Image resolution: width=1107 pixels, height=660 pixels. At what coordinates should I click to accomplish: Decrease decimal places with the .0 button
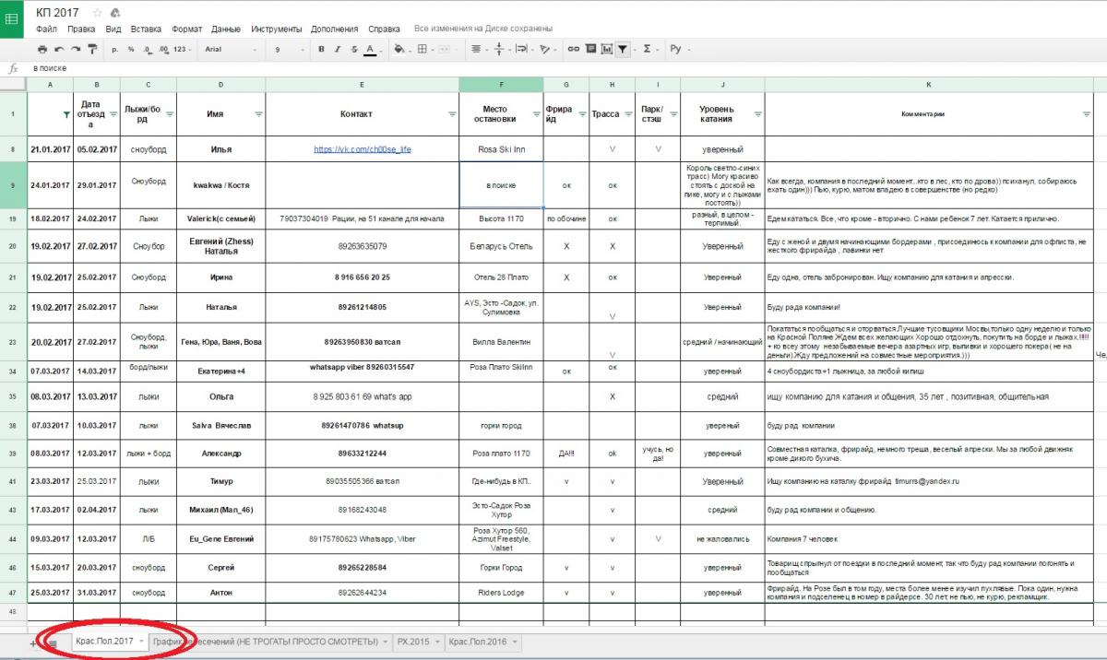pyautogui.click(x=147, y=49)
